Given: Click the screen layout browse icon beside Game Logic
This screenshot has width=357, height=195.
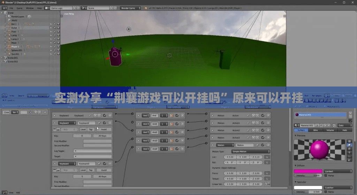Looking at the screenshot, I should [x=47, y=8].
